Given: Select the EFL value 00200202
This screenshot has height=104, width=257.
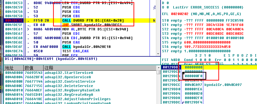Looking at the screenshot, I should (180, 14).
